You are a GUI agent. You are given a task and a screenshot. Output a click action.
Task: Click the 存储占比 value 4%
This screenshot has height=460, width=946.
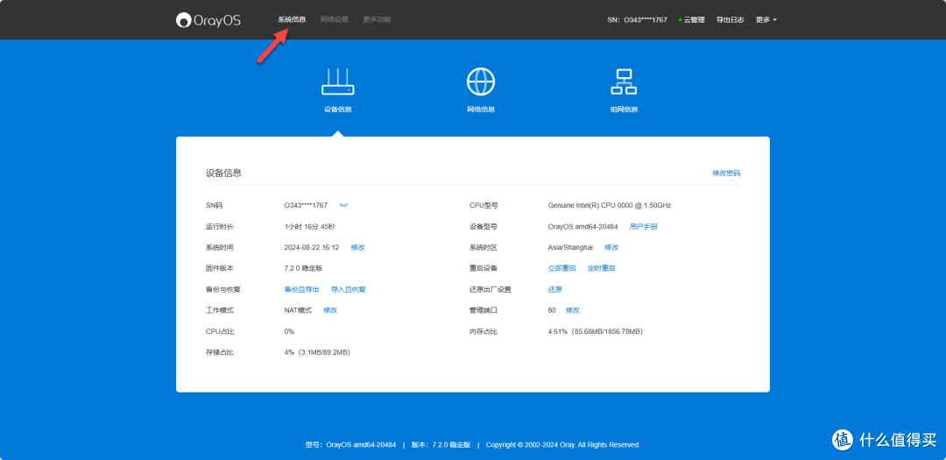click(x=317, y=352)
